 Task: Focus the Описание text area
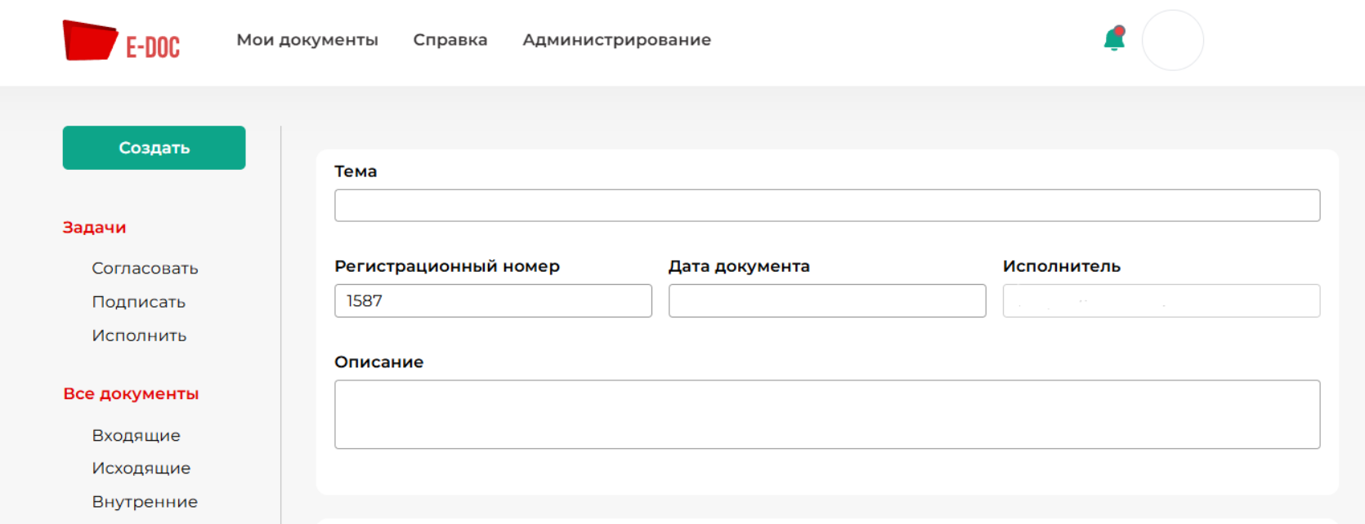click(826, 415)
